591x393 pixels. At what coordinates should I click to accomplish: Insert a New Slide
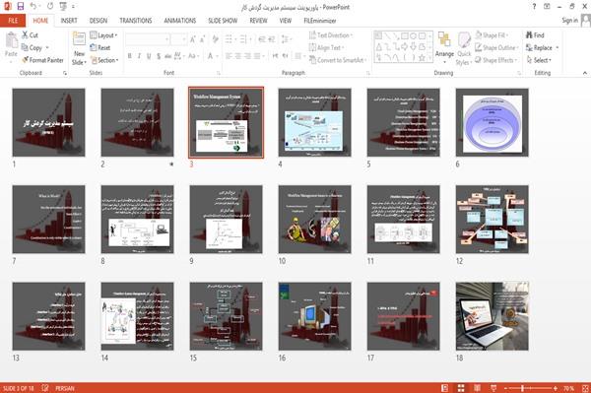[79, 49]
